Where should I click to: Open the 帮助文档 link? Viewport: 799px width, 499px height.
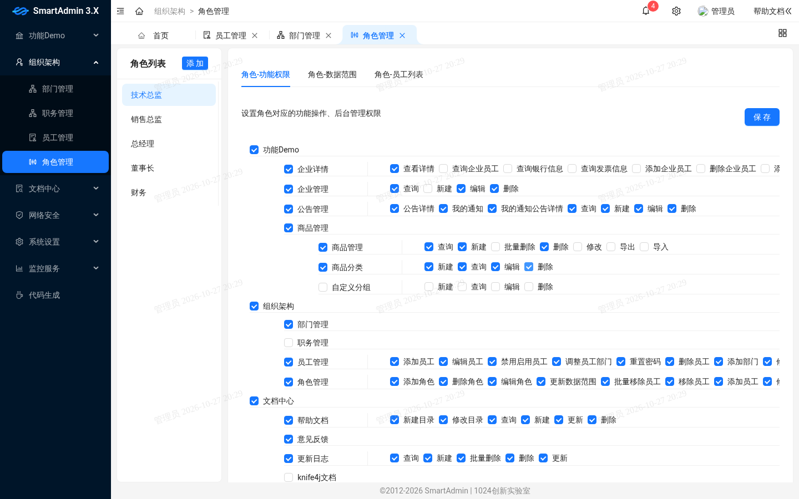(x=768, y=11)
